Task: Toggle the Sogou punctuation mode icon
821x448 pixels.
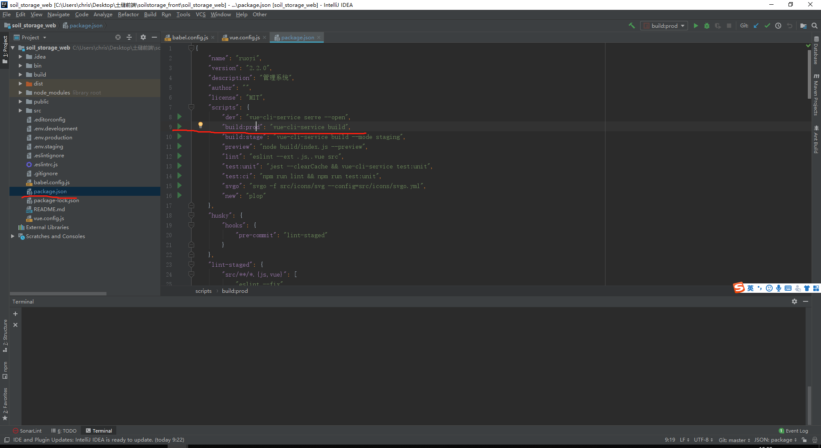Action: [x=760, y=288]
